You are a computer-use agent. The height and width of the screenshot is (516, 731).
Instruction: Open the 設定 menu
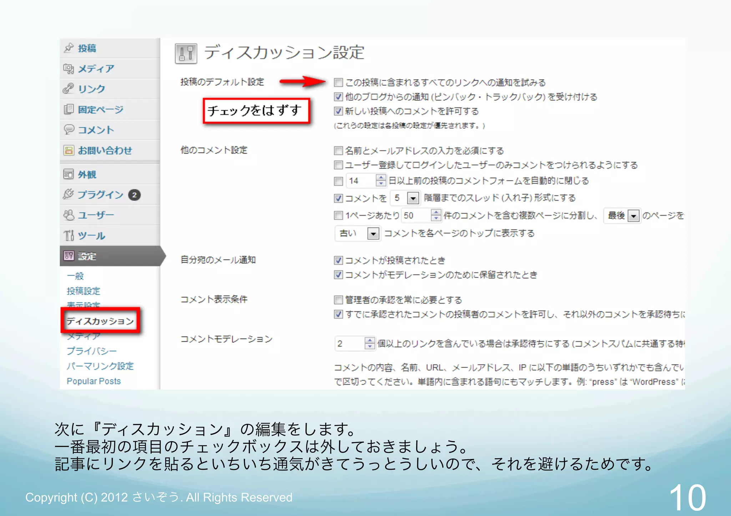pyautogui.click(x=110, y=256)
